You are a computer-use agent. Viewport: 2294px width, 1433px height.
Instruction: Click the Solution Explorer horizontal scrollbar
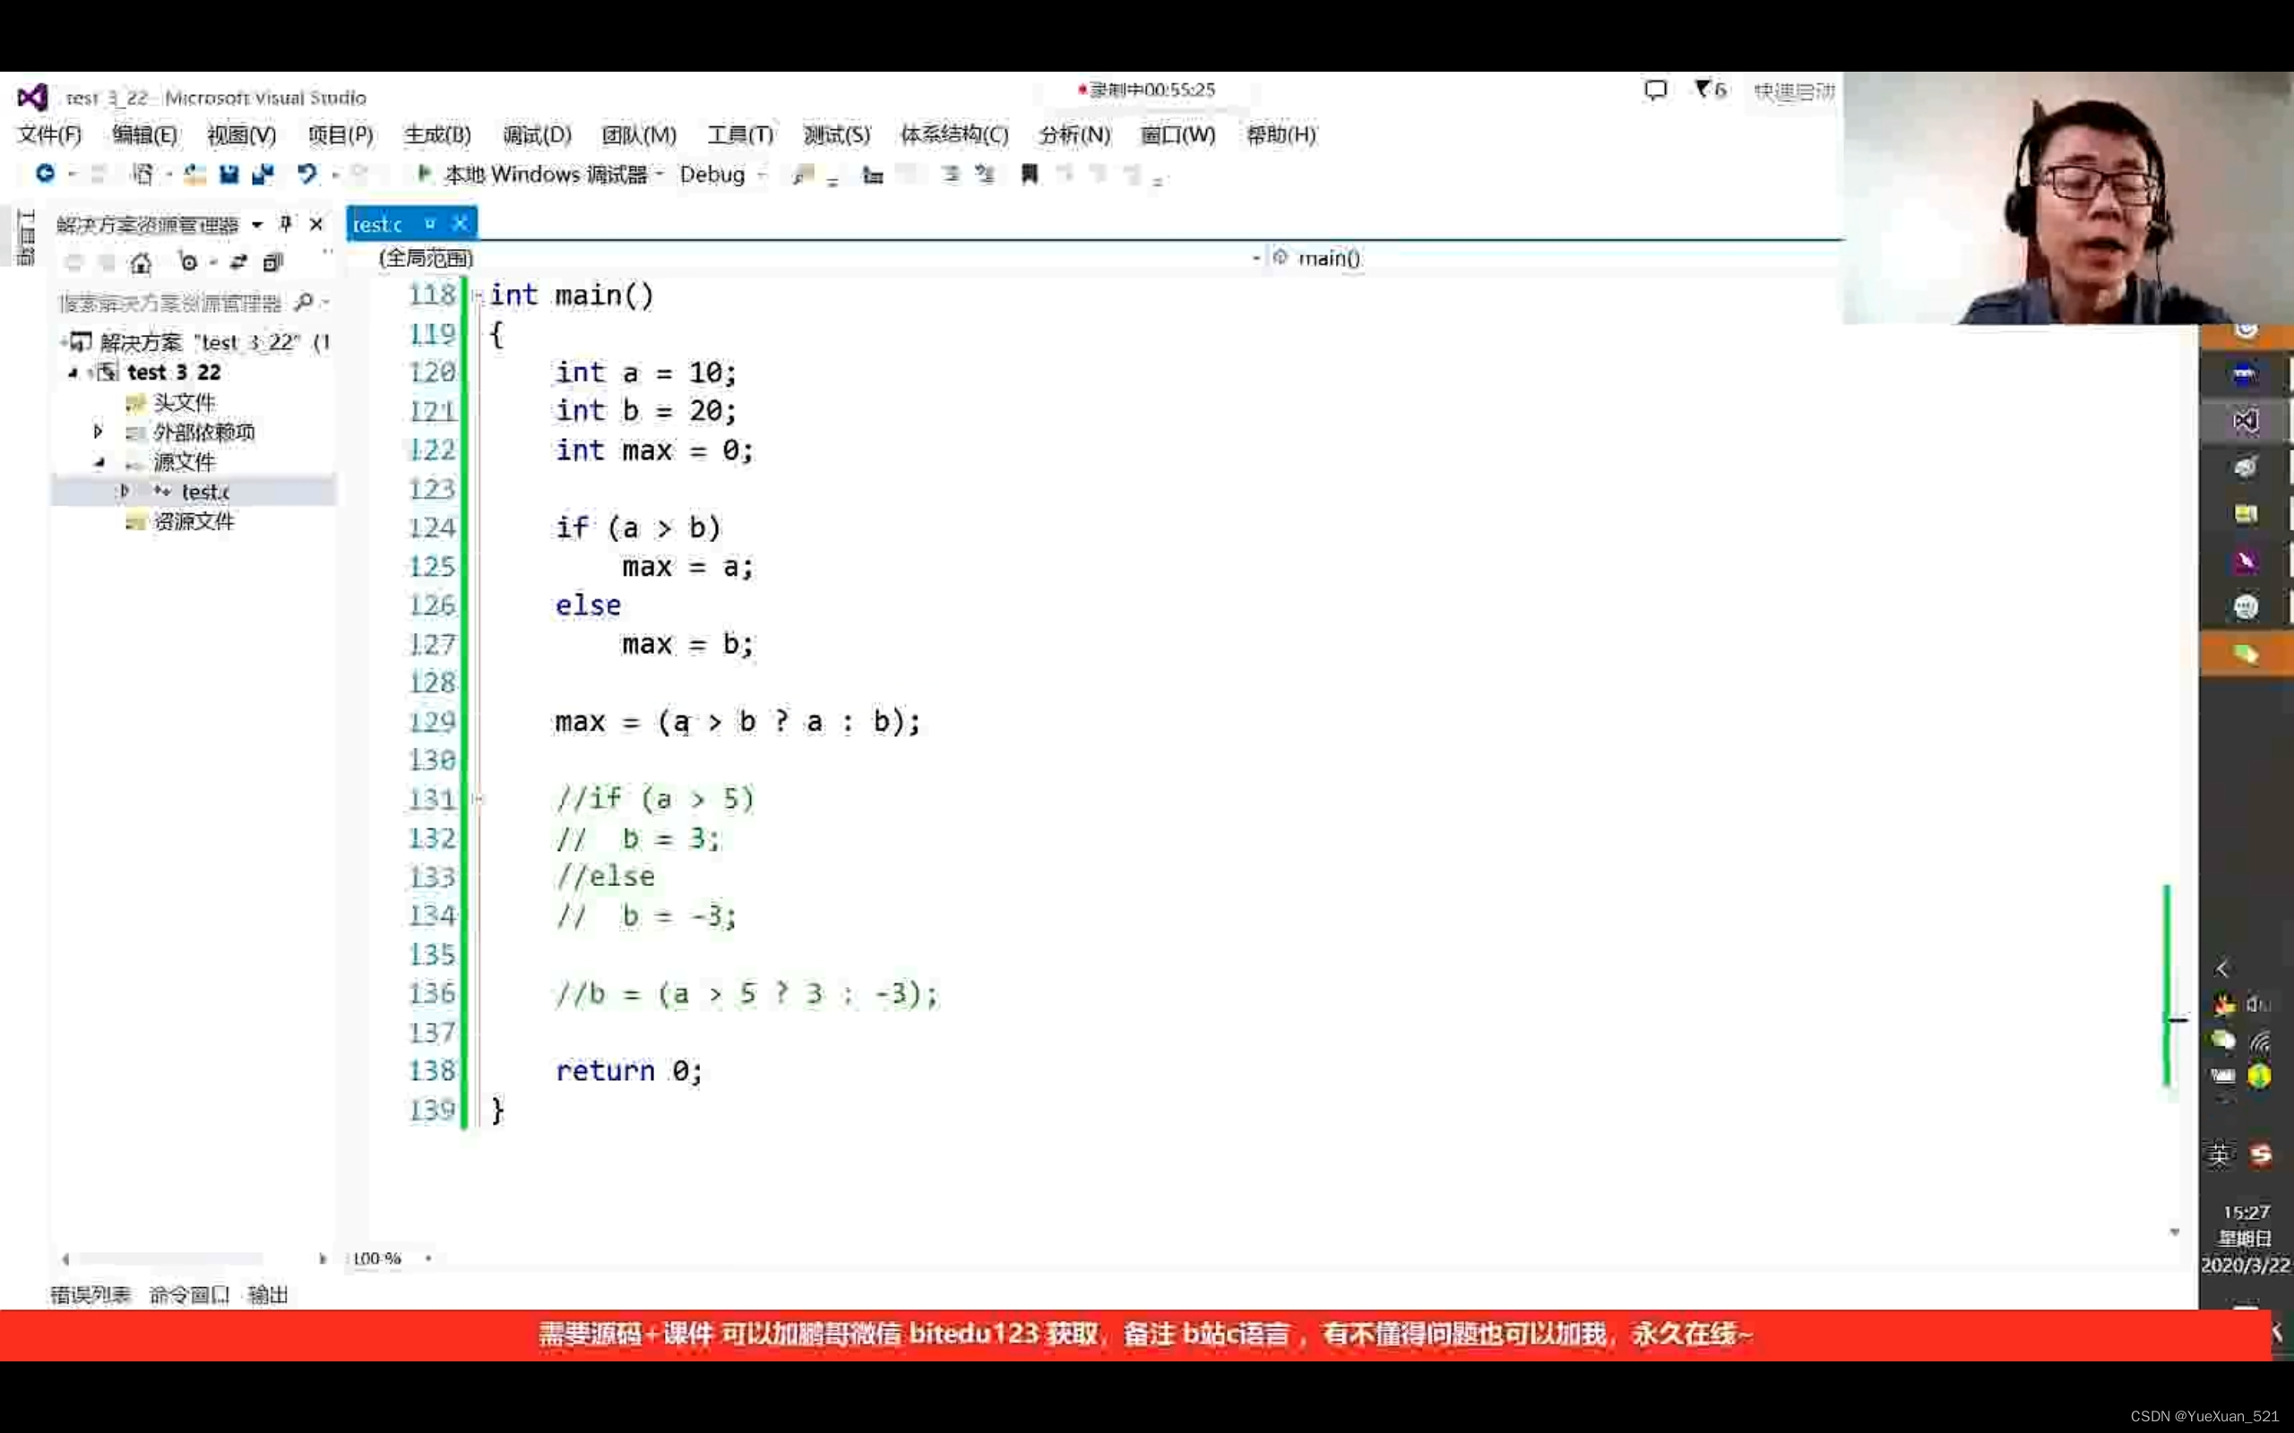[170, 1258]
